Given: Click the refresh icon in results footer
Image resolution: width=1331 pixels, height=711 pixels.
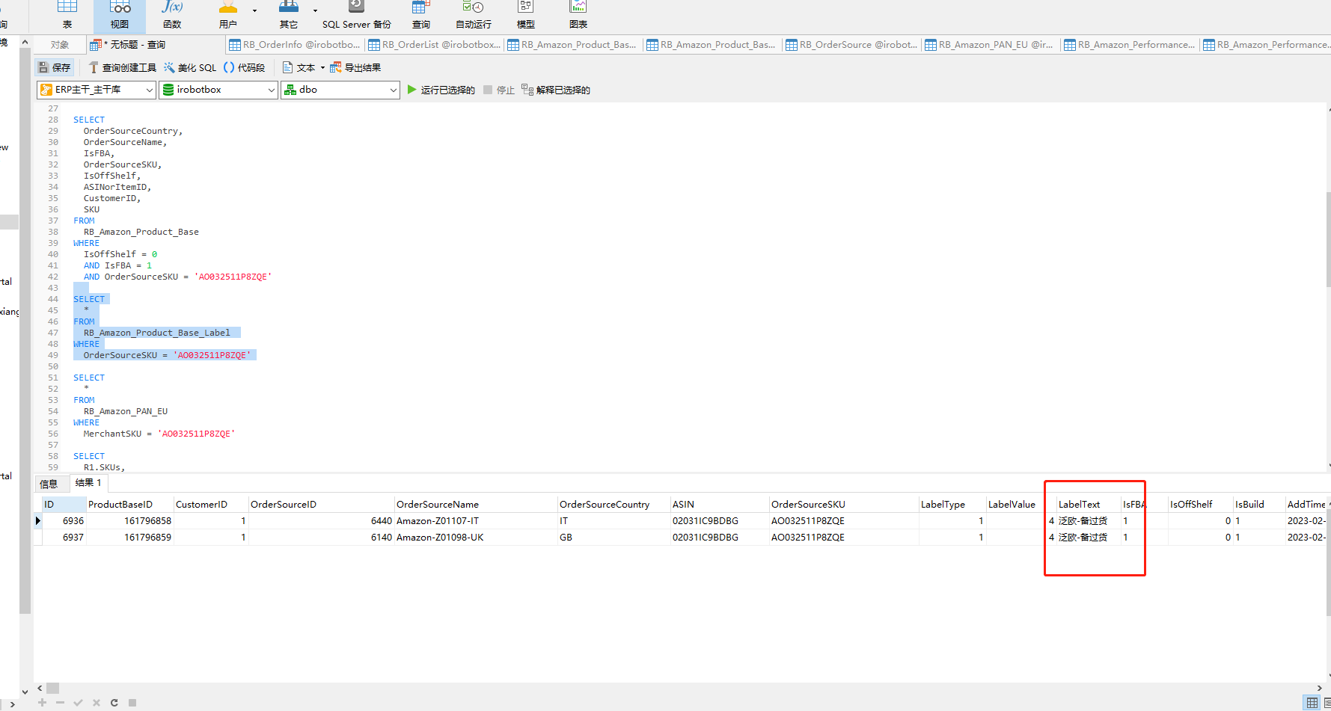Looking at the screenshot, I should [114, 703].
